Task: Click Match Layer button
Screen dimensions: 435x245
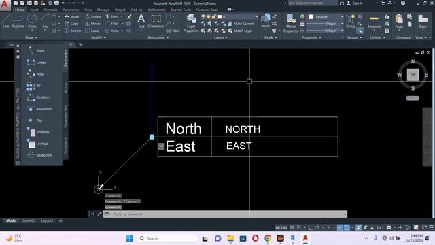Action: (240, 31)
